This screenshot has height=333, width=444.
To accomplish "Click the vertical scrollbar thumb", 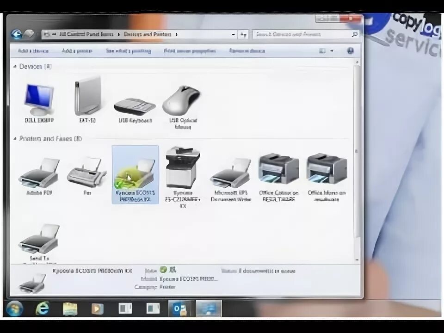I will coord(357,152).
